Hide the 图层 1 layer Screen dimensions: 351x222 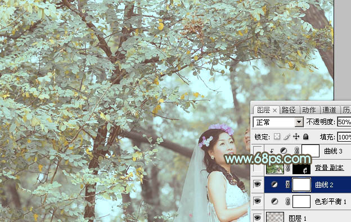coord(257,218)
